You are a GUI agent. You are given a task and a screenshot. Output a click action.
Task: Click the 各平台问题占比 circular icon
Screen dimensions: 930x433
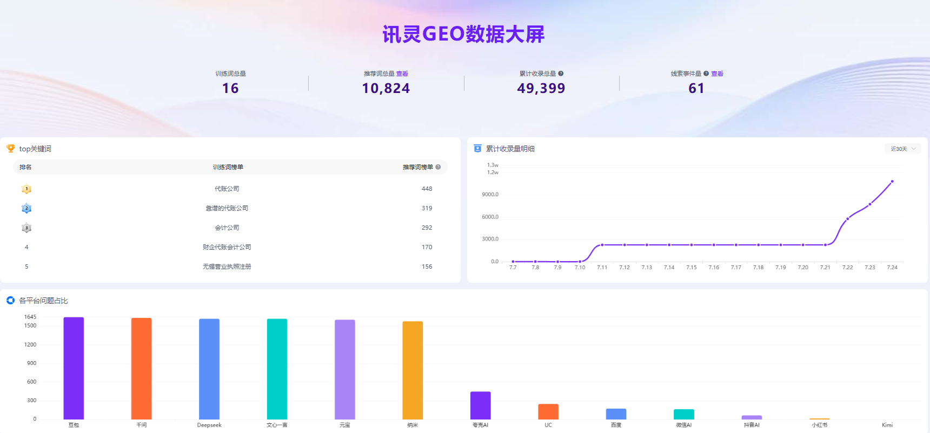coord(10,300)
